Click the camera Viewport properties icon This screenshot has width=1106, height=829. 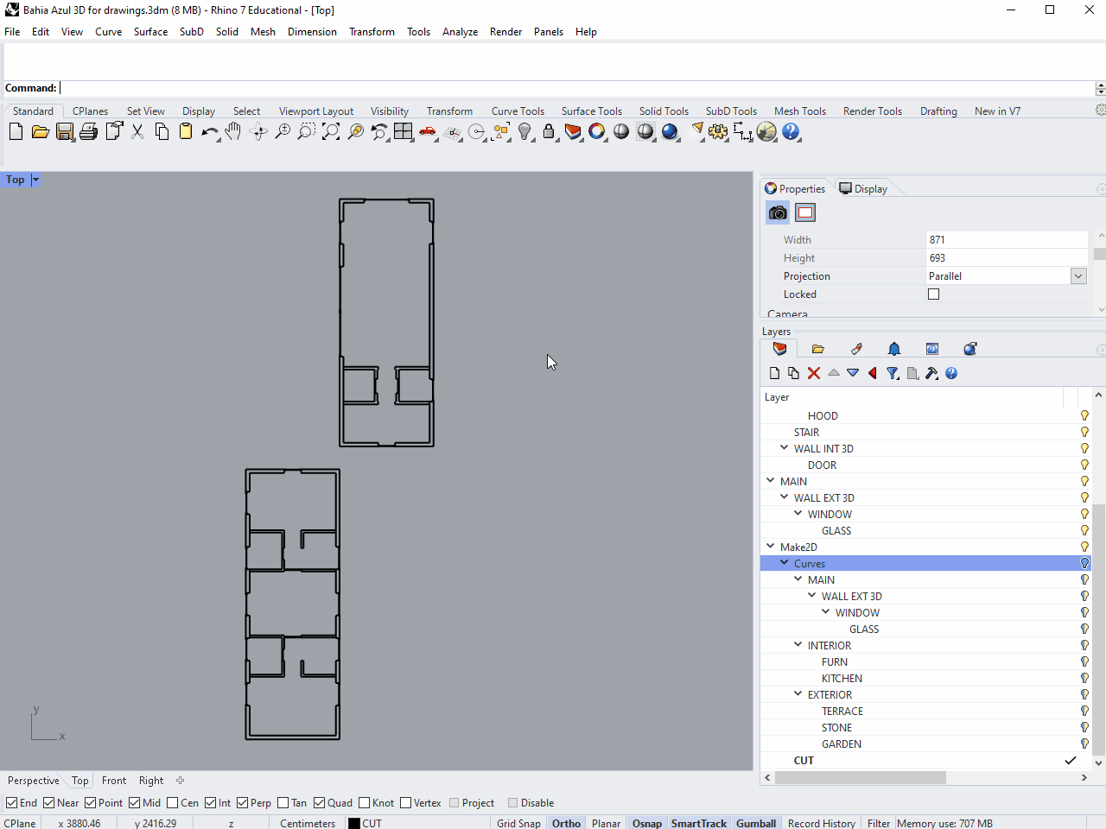click(778, 212)
